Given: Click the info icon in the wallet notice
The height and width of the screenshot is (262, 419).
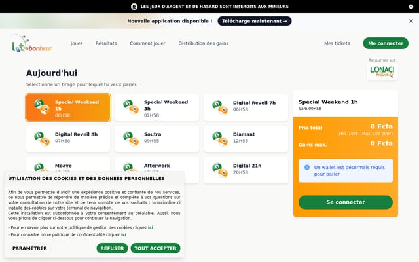Looking at the screenshot, I should click(307, 168).
